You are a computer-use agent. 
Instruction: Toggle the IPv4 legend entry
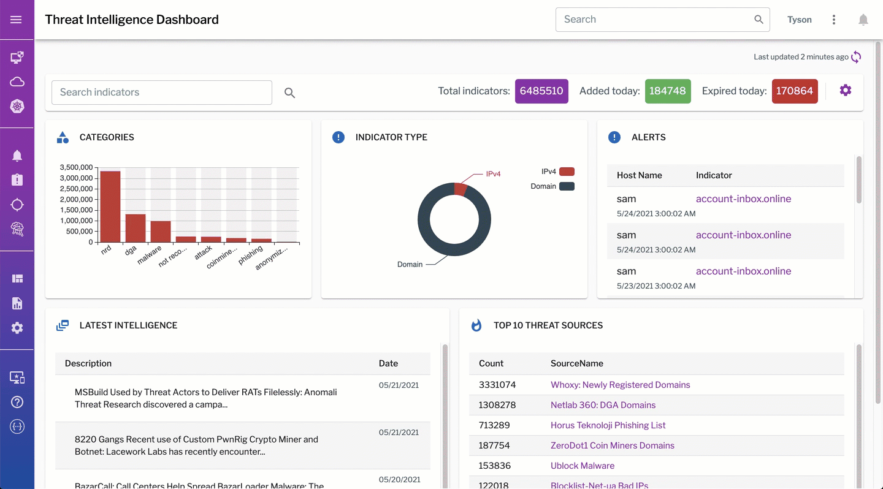[557, 172]
